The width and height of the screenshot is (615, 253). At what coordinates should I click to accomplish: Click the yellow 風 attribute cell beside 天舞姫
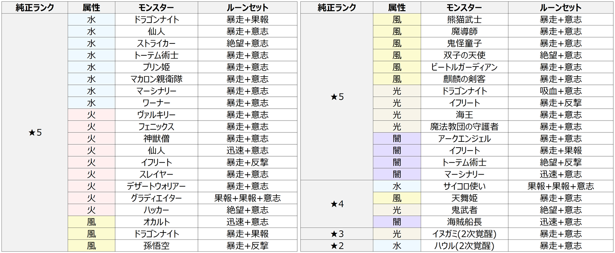click(397, 198)
